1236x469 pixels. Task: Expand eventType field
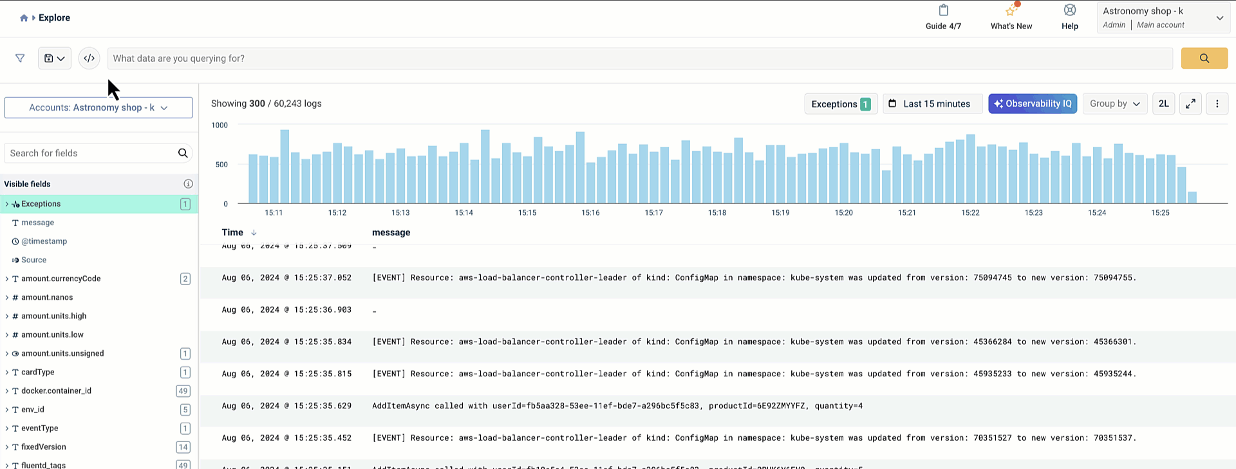tap(7, 428)
